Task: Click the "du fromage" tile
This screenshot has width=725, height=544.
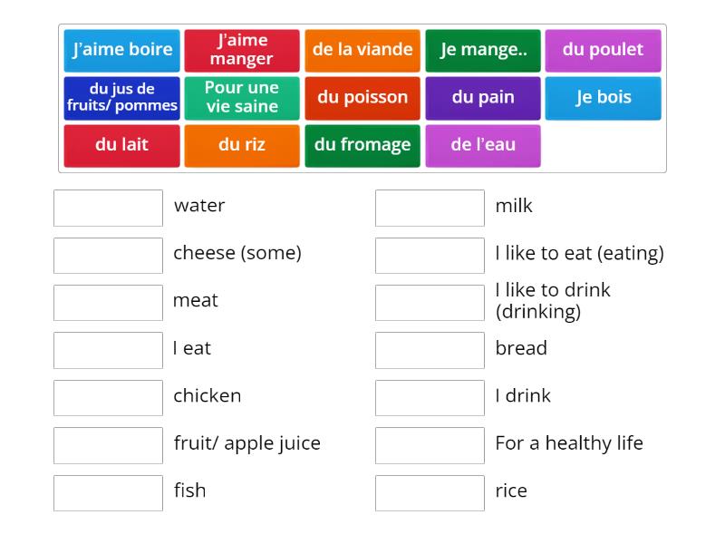Action: coord(362,144)
